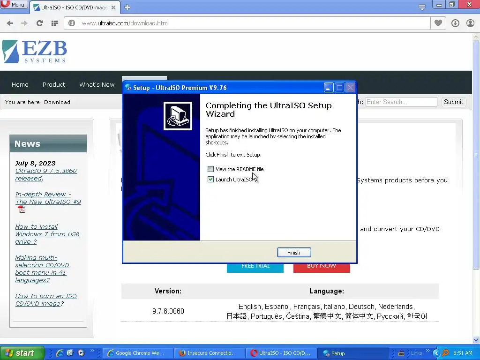Go back to previous page

pyautogui.click(x=10, y=23)
